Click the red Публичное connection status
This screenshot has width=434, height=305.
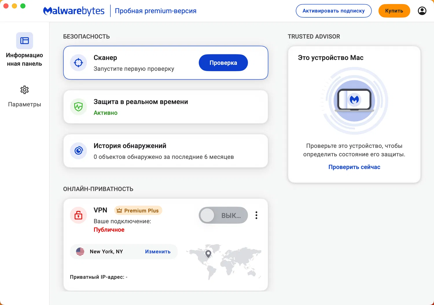[109, 230]
